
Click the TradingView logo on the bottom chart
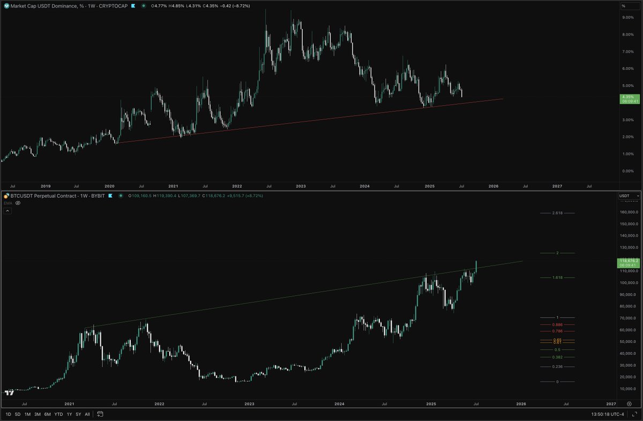click(x=9, y=393)
